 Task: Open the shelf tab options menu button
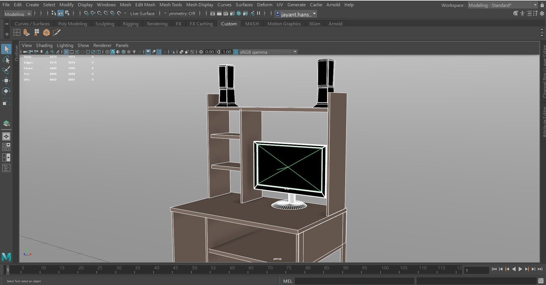click(7, 24)
